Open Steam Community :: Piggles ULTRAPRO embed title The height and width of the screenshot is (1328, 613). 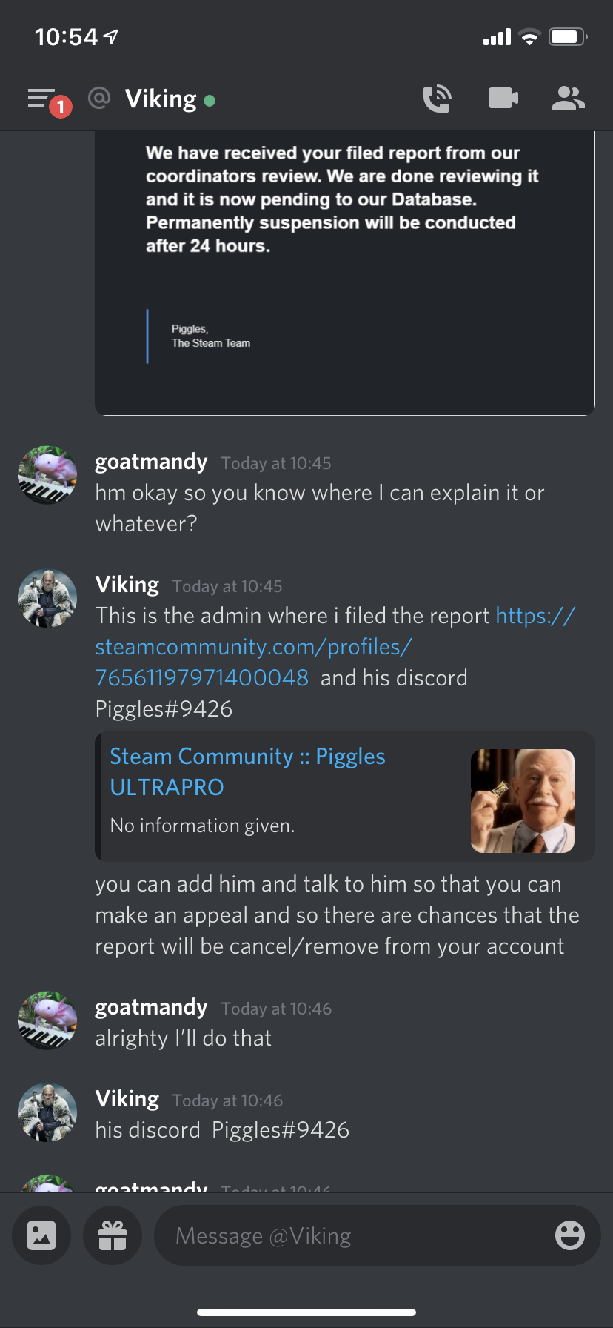(247, 771)
